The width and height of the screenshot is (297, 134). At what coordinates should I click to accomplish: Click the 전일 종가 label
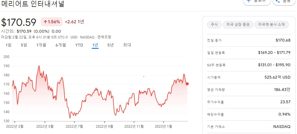click(x=214, y=40)
